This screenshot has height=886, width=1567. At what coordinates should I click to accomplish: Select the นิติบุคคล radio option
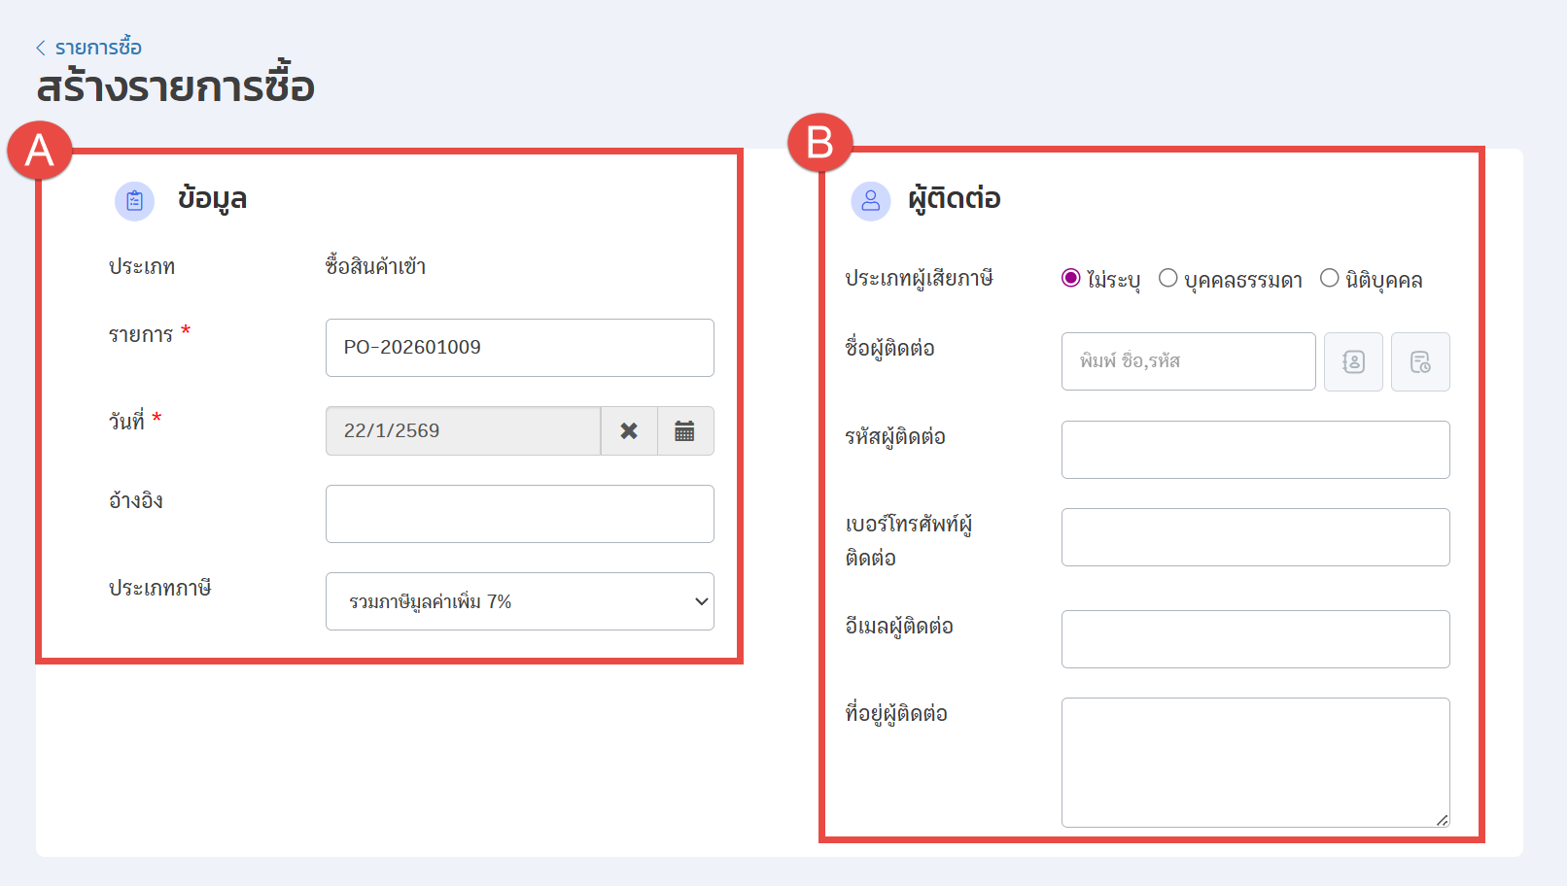pos(1330,279)
